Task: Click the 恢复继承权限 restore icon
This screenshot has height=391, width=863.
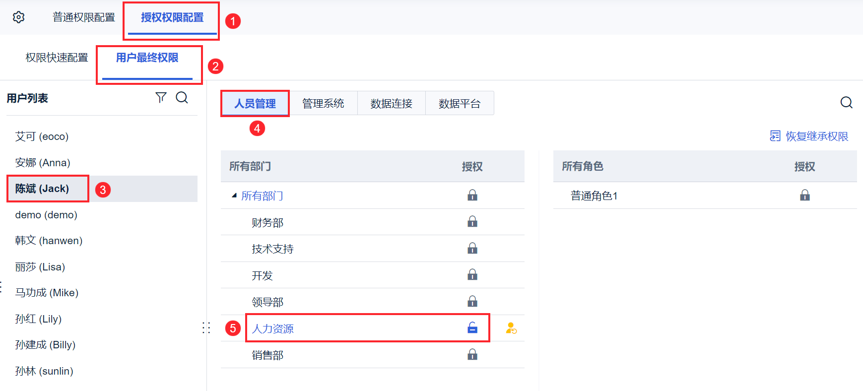Action: (775, 136)
